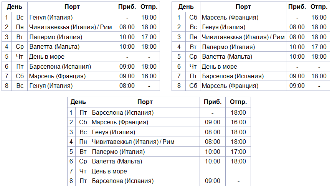Click День header in bottom table
Viewport: 332px width, 188px height.
[x=78, y=102]
